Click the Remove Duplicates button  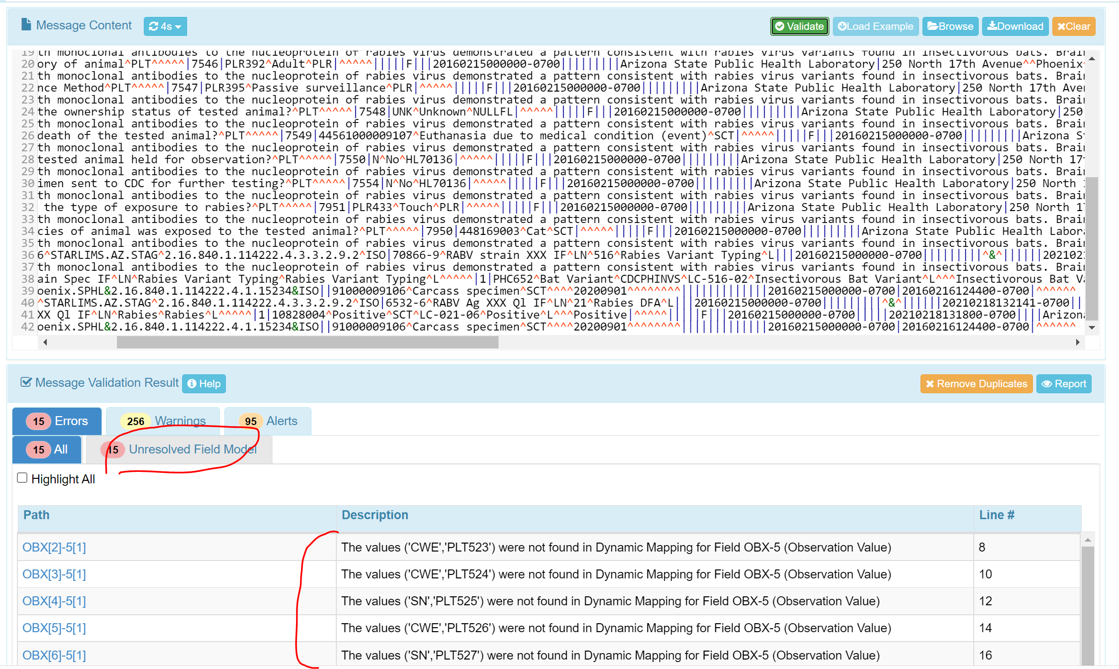976,383
